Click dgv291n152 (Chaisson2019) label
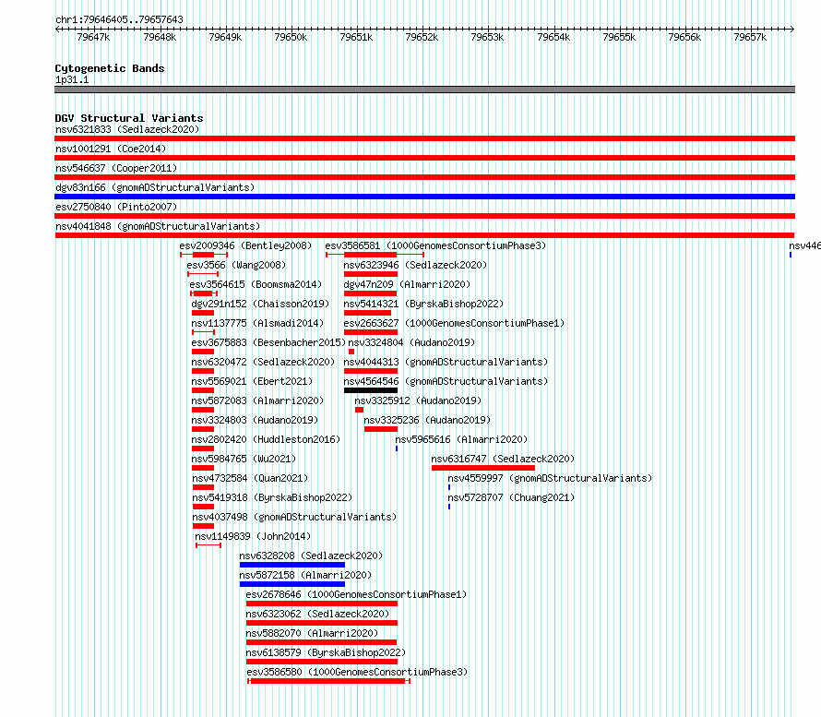821x717 pixels. tap(260, 304)
